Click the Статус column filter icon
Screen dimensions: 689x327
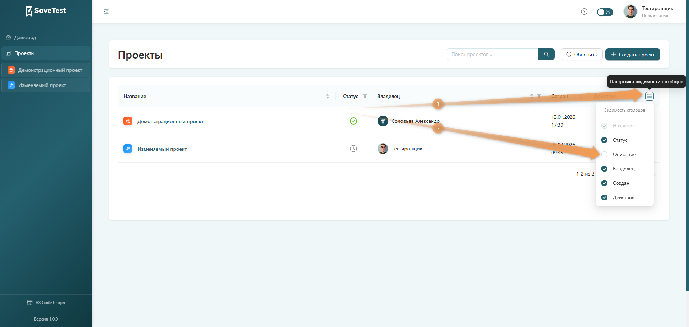365,96
